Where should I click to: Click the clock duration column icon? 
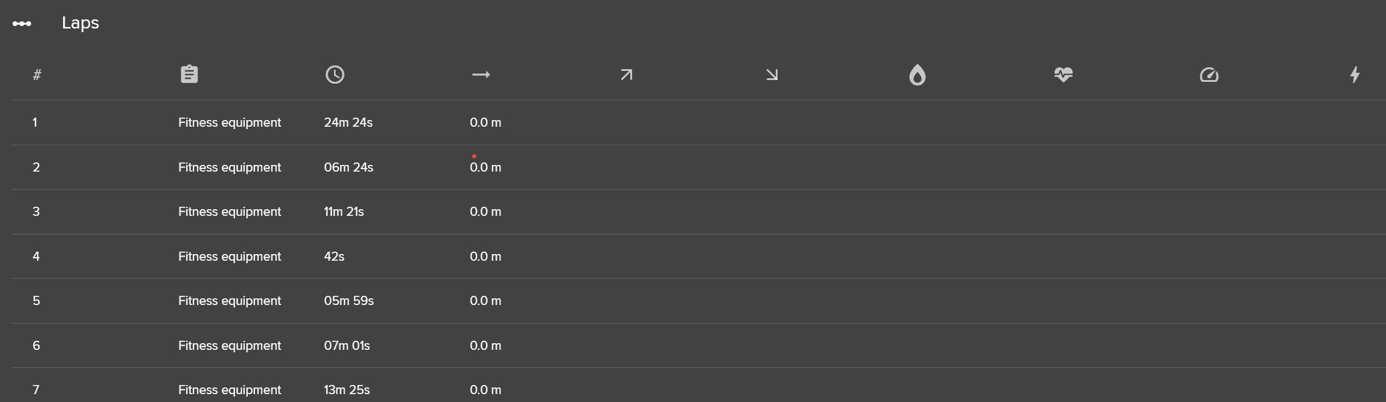tap(335, 75)
